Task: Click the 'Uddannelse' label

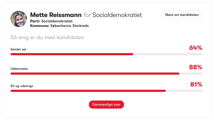Action: 19,69
